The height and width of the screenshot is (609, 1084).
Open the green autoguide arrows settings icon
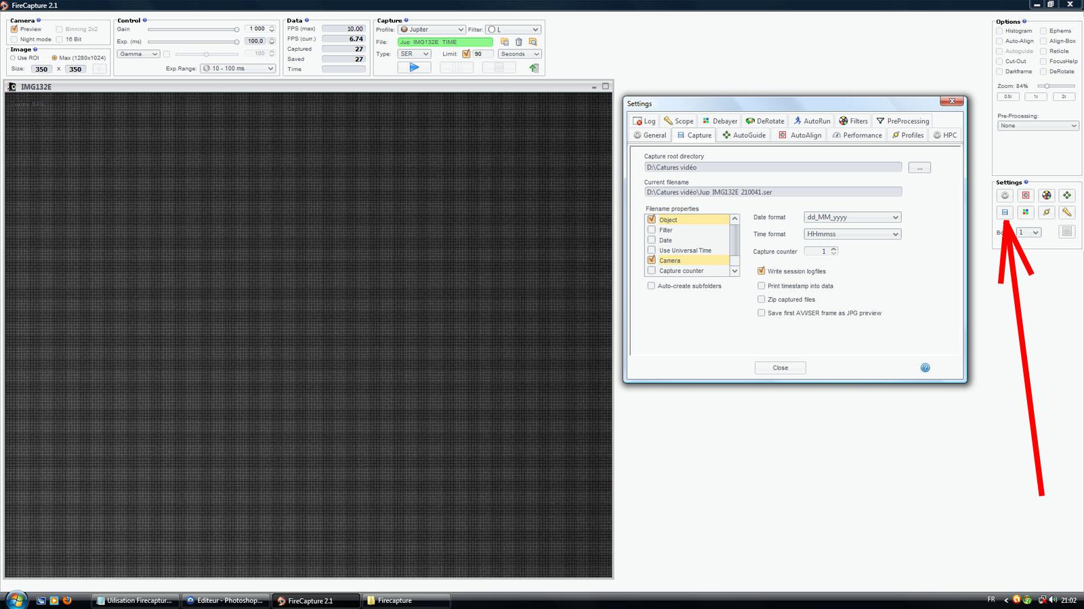coord(1067,196)
